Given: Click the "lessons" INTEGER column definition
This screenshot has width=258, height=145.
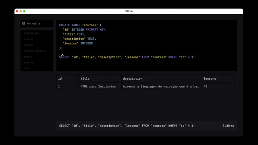Looking at the screenshot, I should [x=78, y=43].
